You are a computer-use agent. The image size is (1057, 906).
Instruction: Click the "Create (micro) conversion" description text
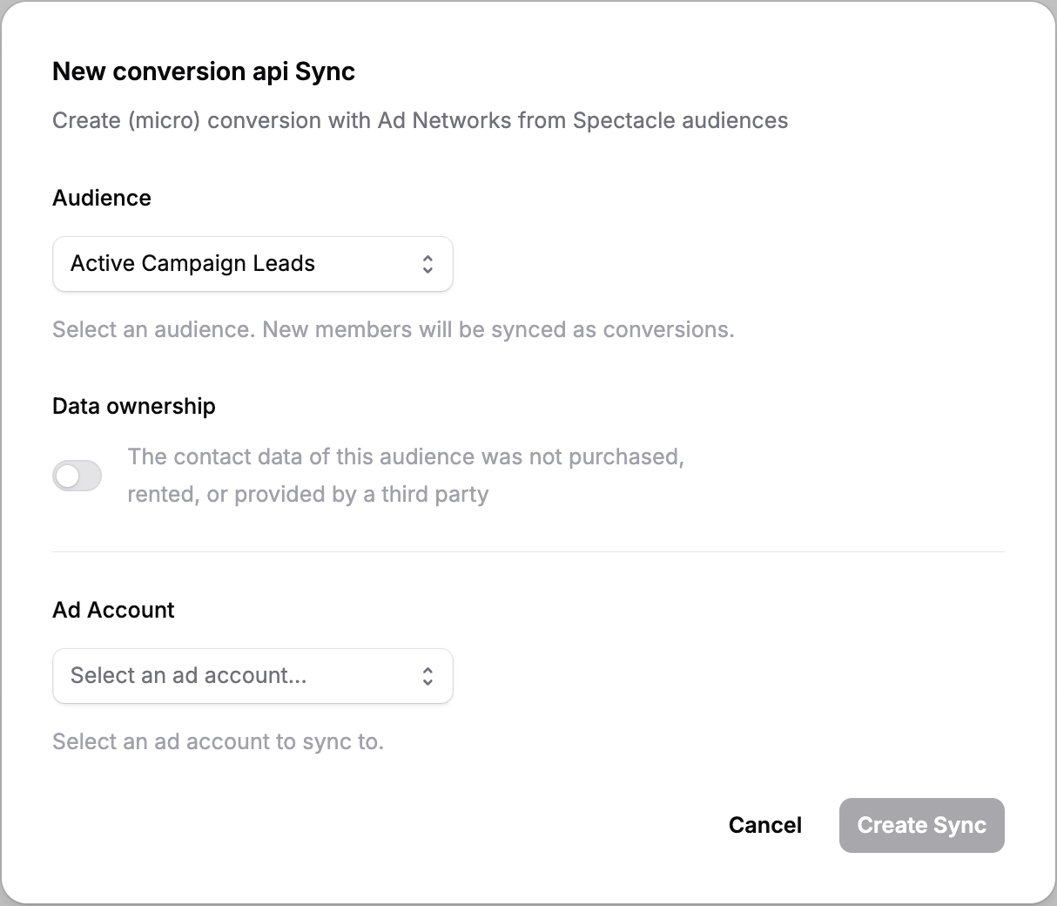click(x=420, y=120)
